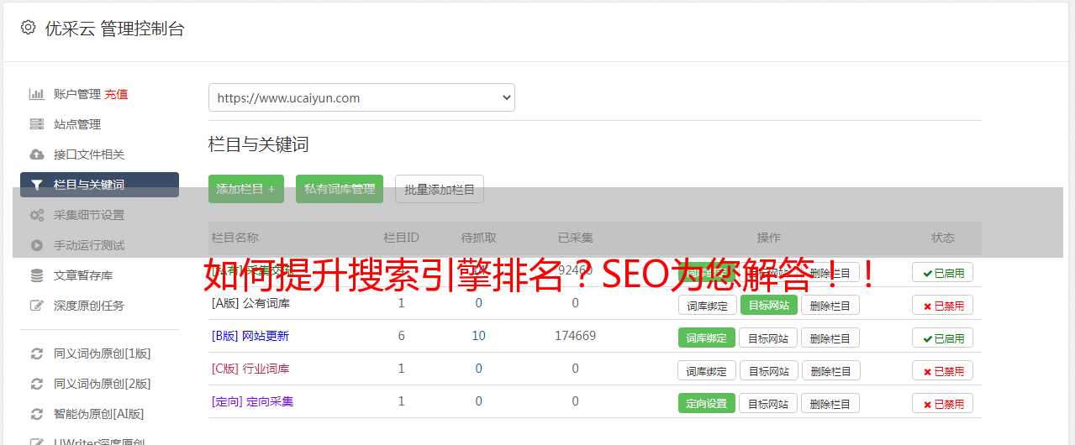Click the 私有词库管理 button
The image size is (1075, 445).
pos(340,189)
